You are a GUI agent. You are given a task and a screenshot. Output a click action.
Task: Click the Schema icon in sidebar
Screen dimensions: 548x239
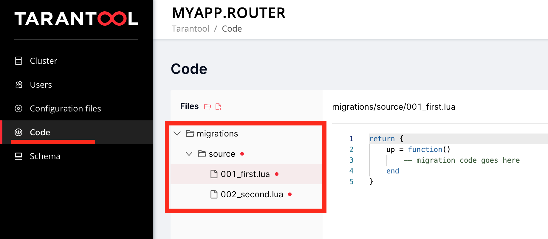click(x=18, y=156)
